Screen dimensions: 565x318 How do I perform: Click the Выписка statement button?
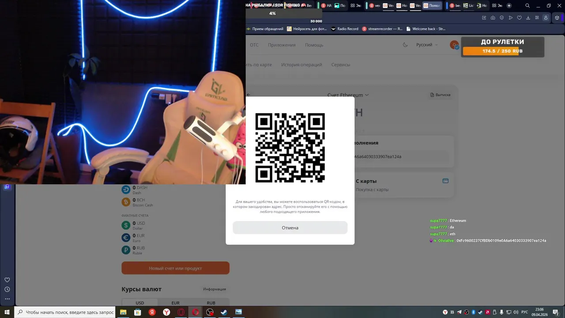440,95
